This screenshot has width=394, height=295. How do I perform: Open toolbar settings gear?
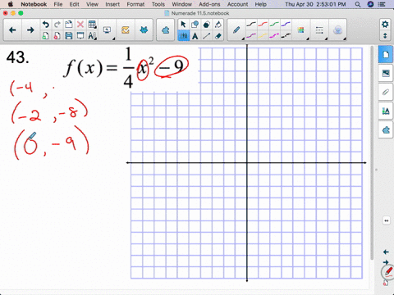point(385,25)
